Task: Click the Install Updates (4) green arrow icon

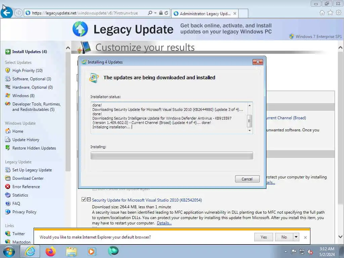Action: point(8,51)
